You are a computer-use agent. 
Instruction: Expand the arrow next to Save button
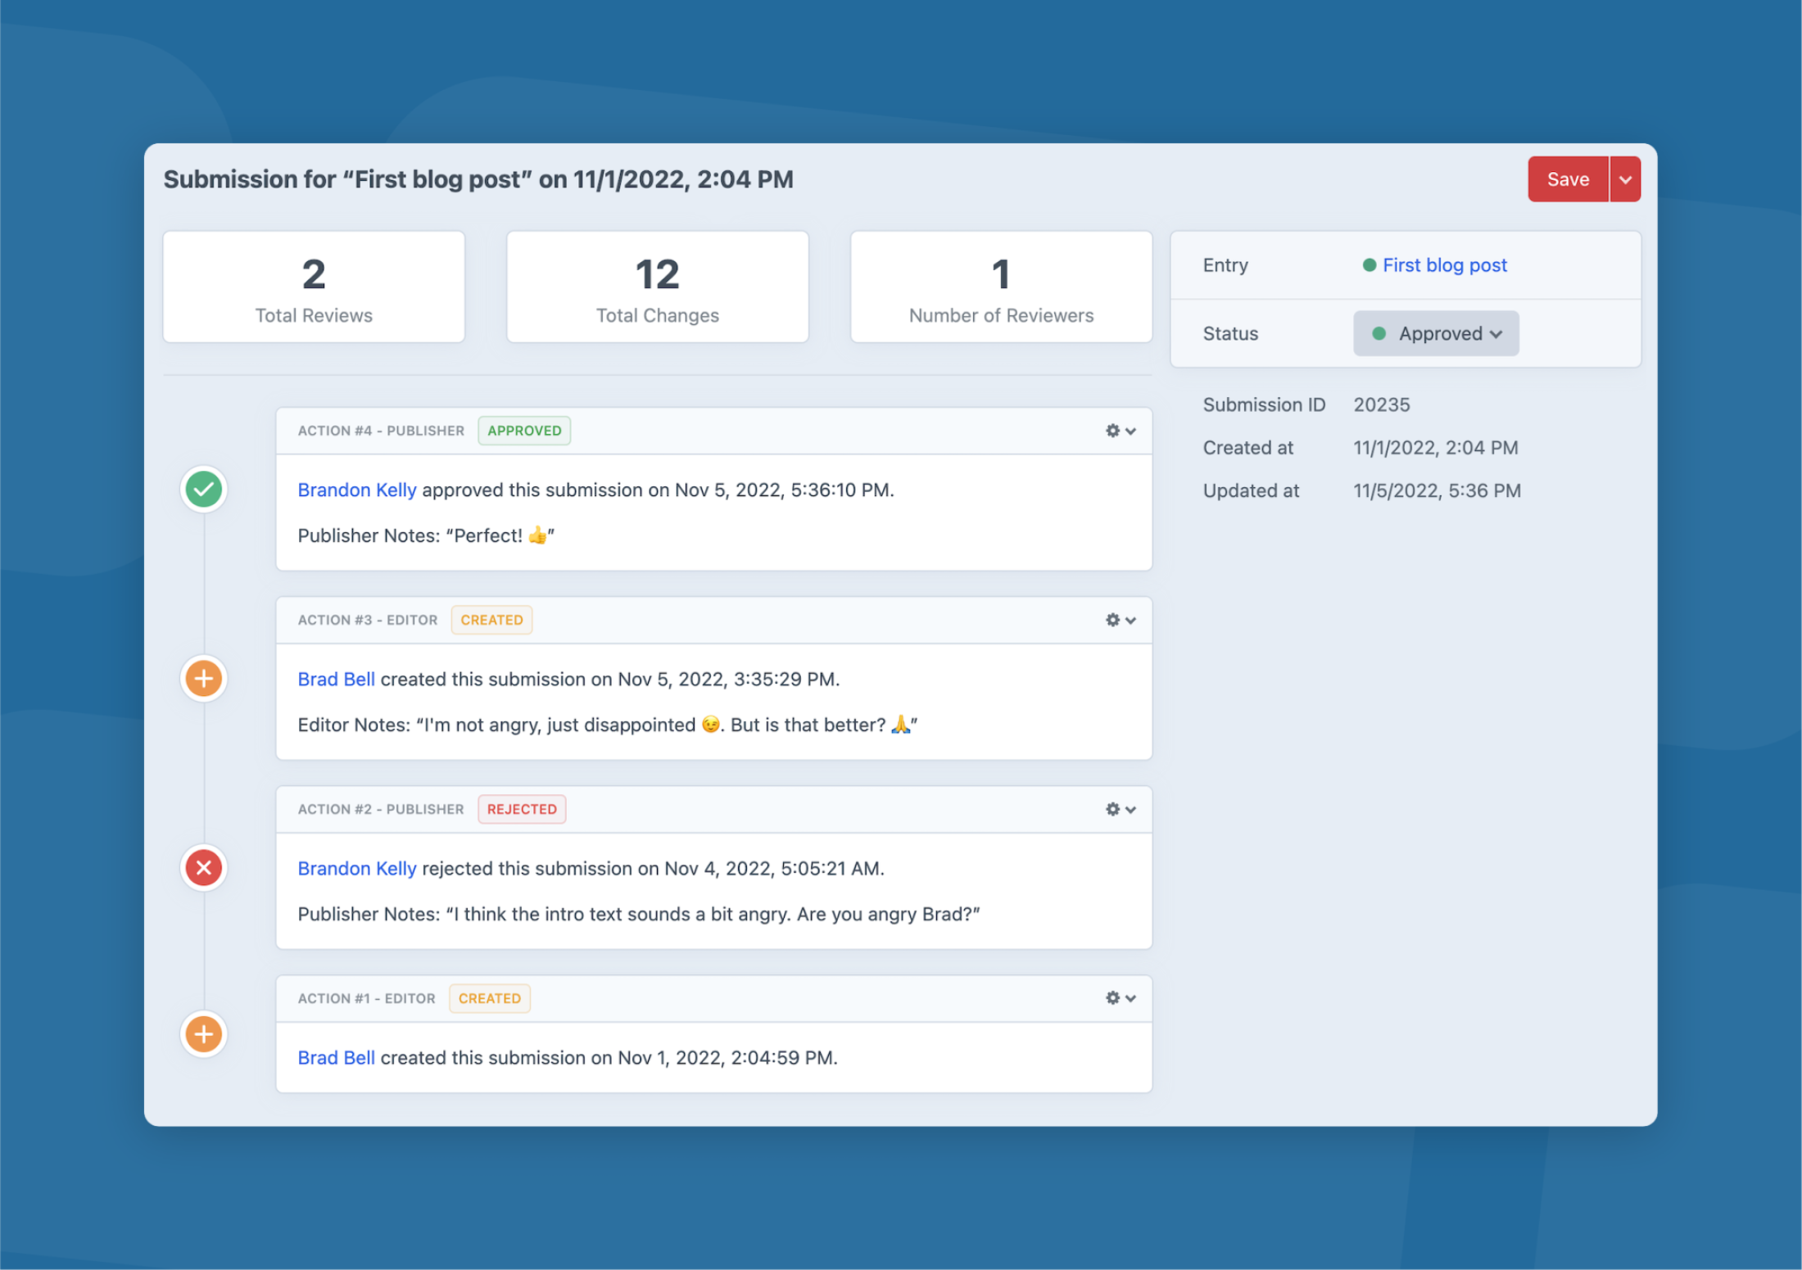(1625, 179)
